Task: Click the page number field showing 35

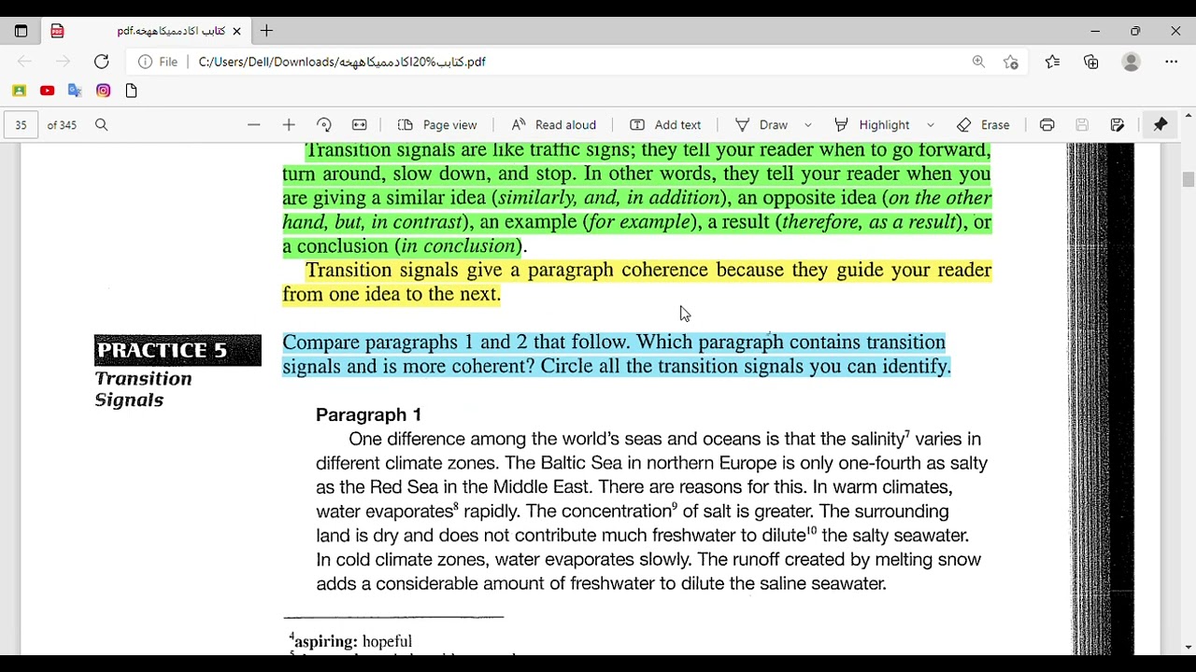Action: [x=21, y=125]
